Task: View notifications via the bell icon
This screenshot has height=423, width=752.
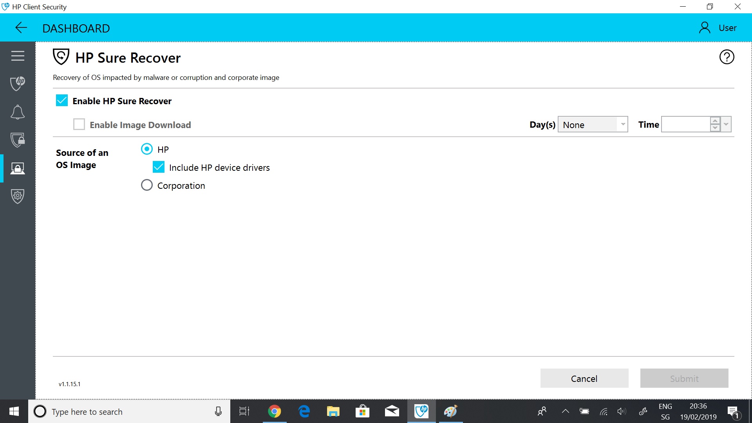Action: [x=18, y=112]
